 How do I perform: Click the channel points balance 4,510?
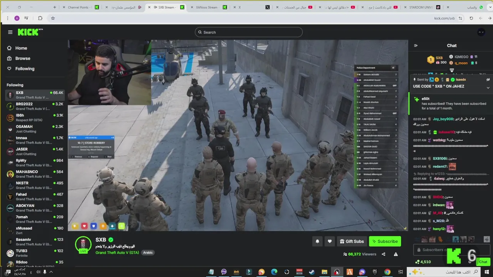coord(423,262)
